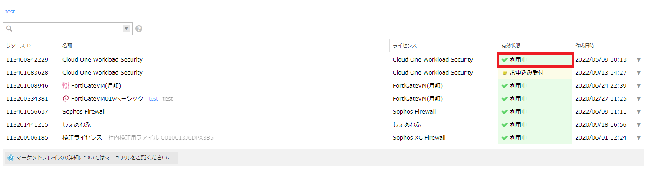Open row menu arrow for Sophos Firewall row
The image size is (648, 169).
click(638, 112)
